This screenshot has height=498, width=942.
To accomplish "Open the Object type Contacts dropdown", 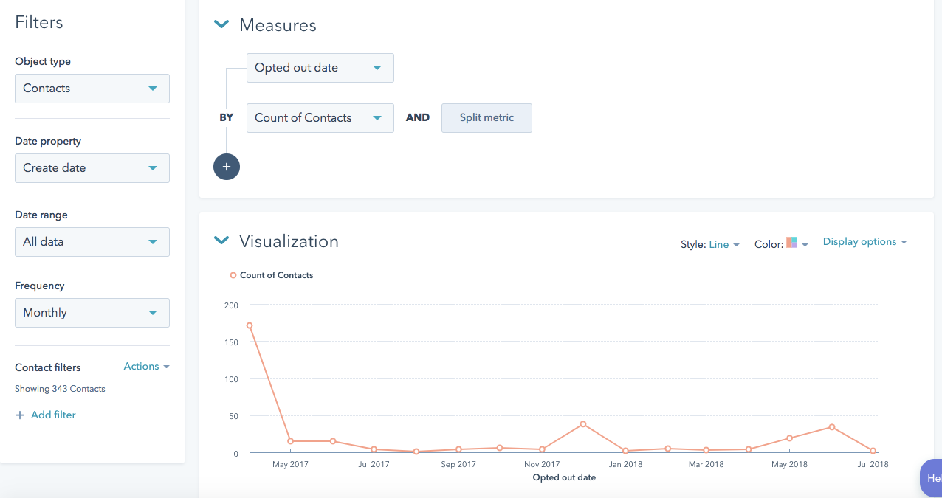I will pos(92,88).
